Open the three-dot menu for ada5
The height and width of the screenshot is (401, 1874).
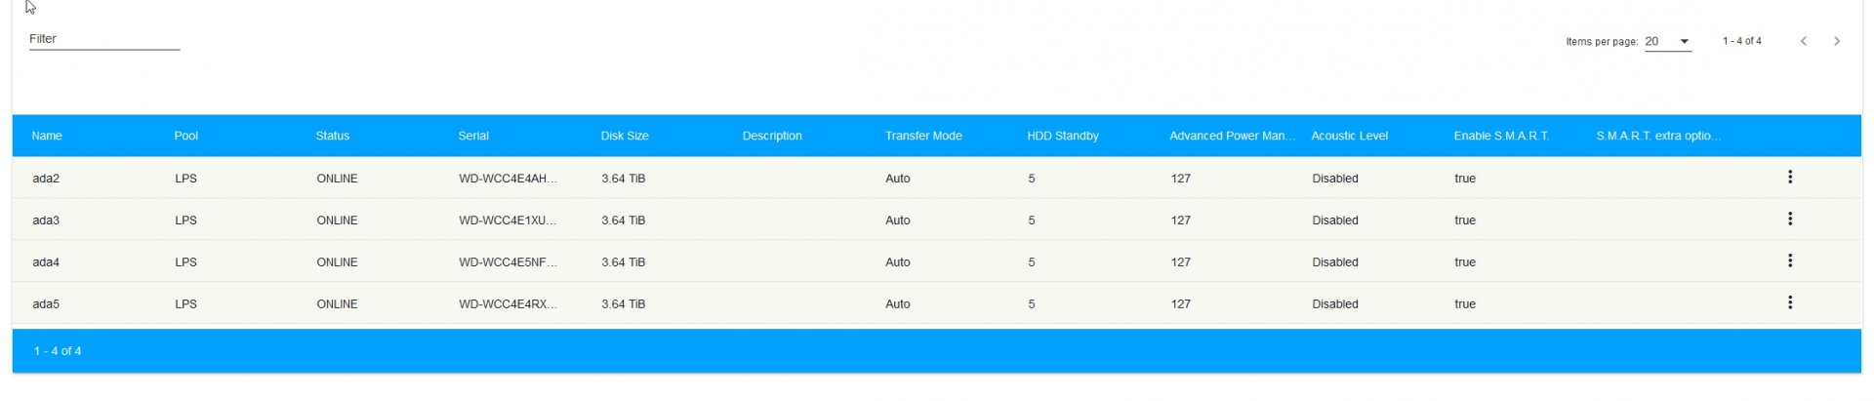(x=1789, y=303)
